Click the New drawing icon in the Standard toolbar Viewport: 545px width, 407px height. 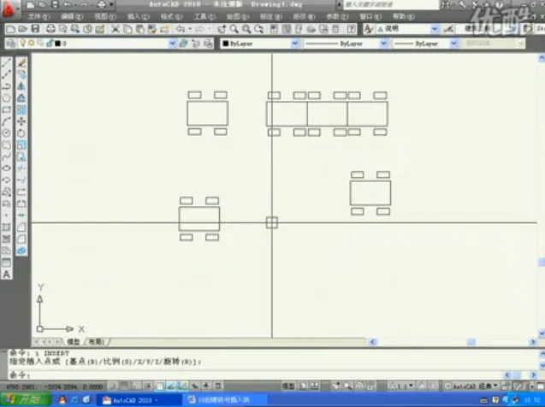tap(11, 29)
